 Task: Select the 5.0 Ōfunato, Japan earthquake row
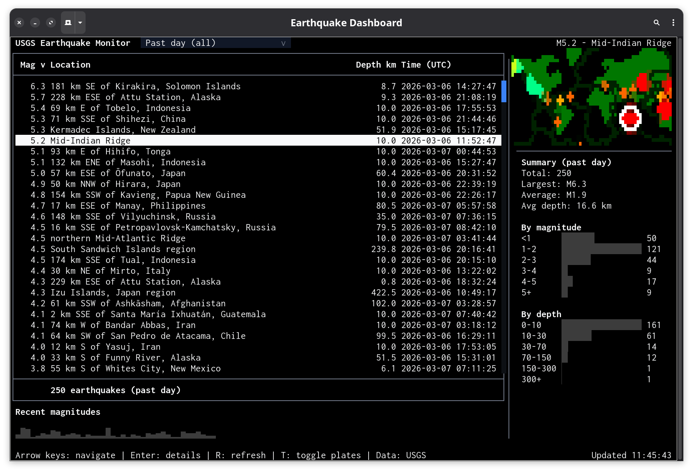tap(258, 173)
